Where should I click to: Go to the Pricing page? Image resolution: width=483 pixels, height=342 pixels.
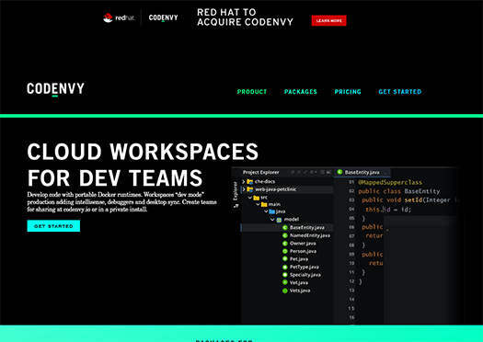[x=348, y=92]
